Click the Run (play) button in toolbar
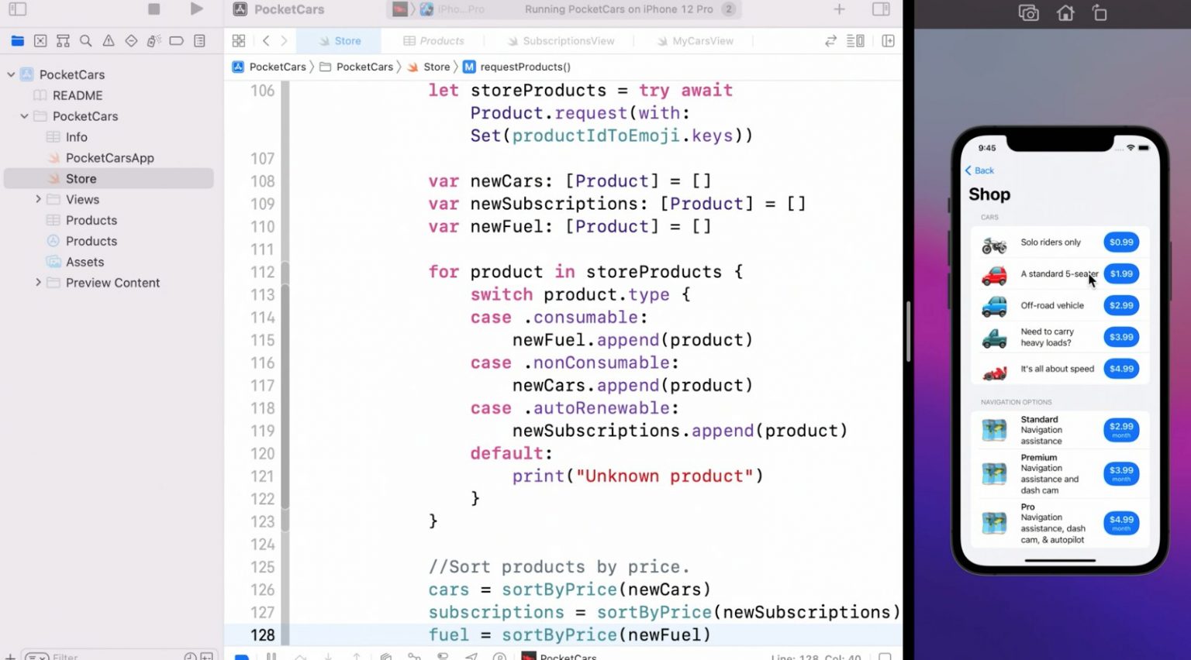 point(196,9)
